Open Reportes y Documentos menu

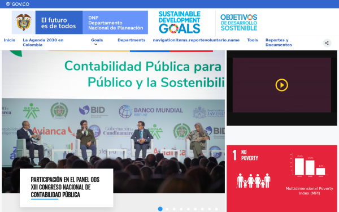tap(279, 42)
